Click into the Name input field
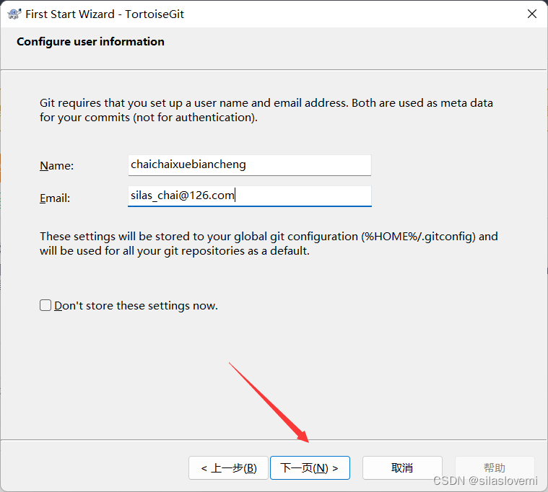This screenshot has height=492, width=548. point(250,165)
